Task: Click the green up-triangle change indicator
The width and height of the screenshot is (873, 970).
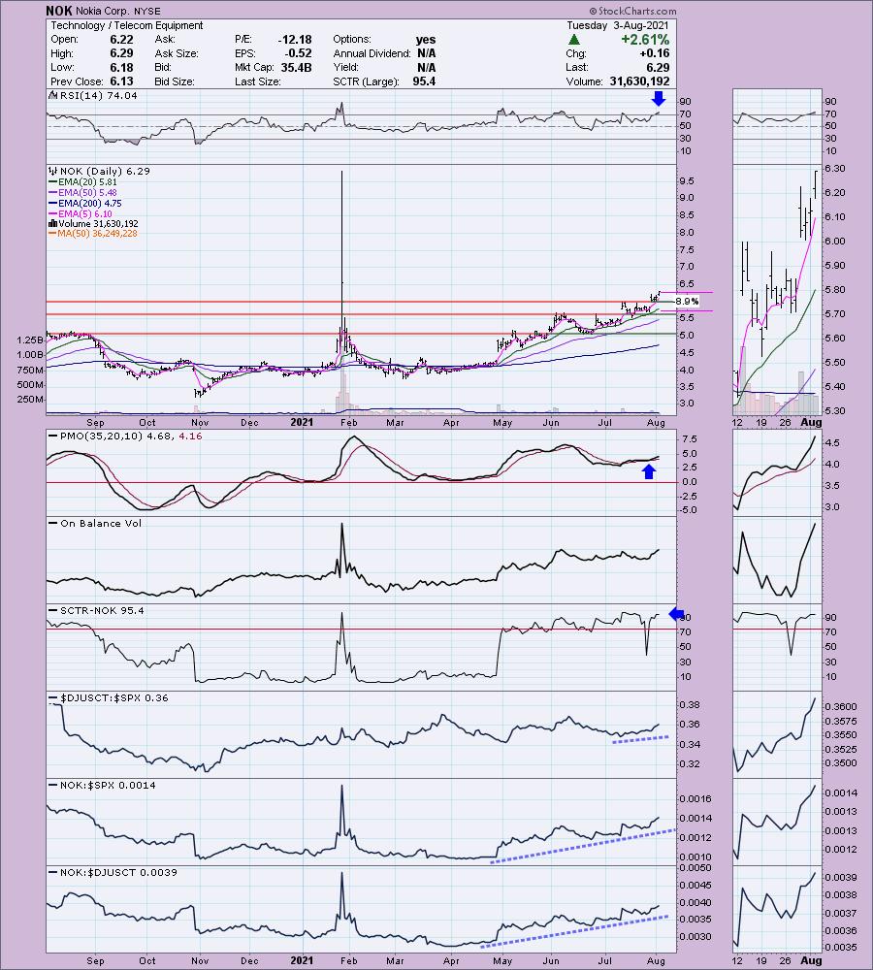Action: coord(574,40)
